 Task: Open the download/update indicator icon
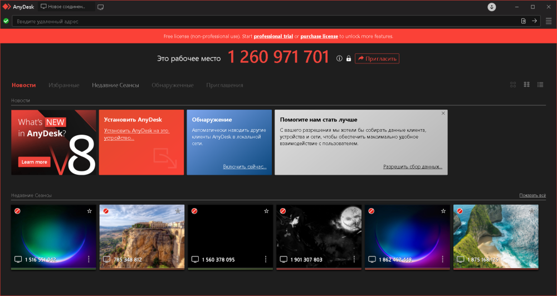click(x=492, y=7)
